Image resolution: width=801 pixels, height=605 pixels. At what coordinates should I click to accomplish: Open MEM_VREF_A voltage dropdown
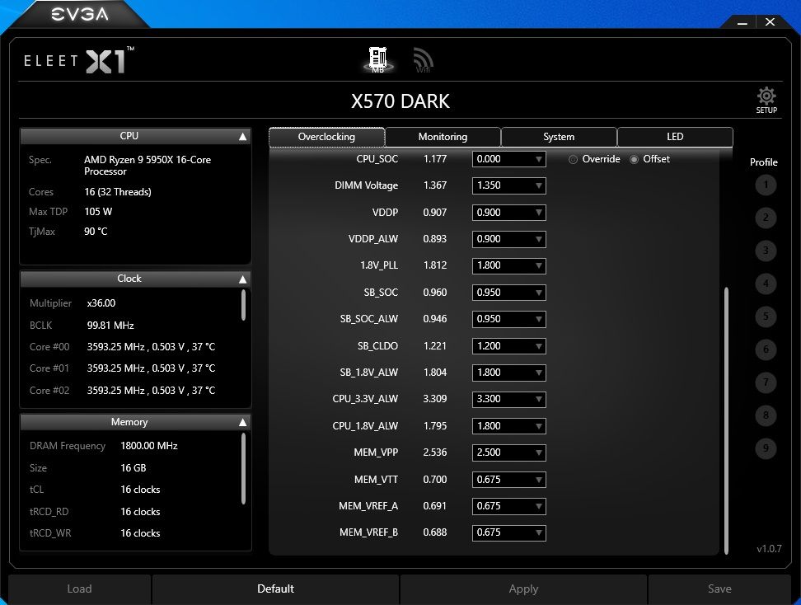pos(508,506)
